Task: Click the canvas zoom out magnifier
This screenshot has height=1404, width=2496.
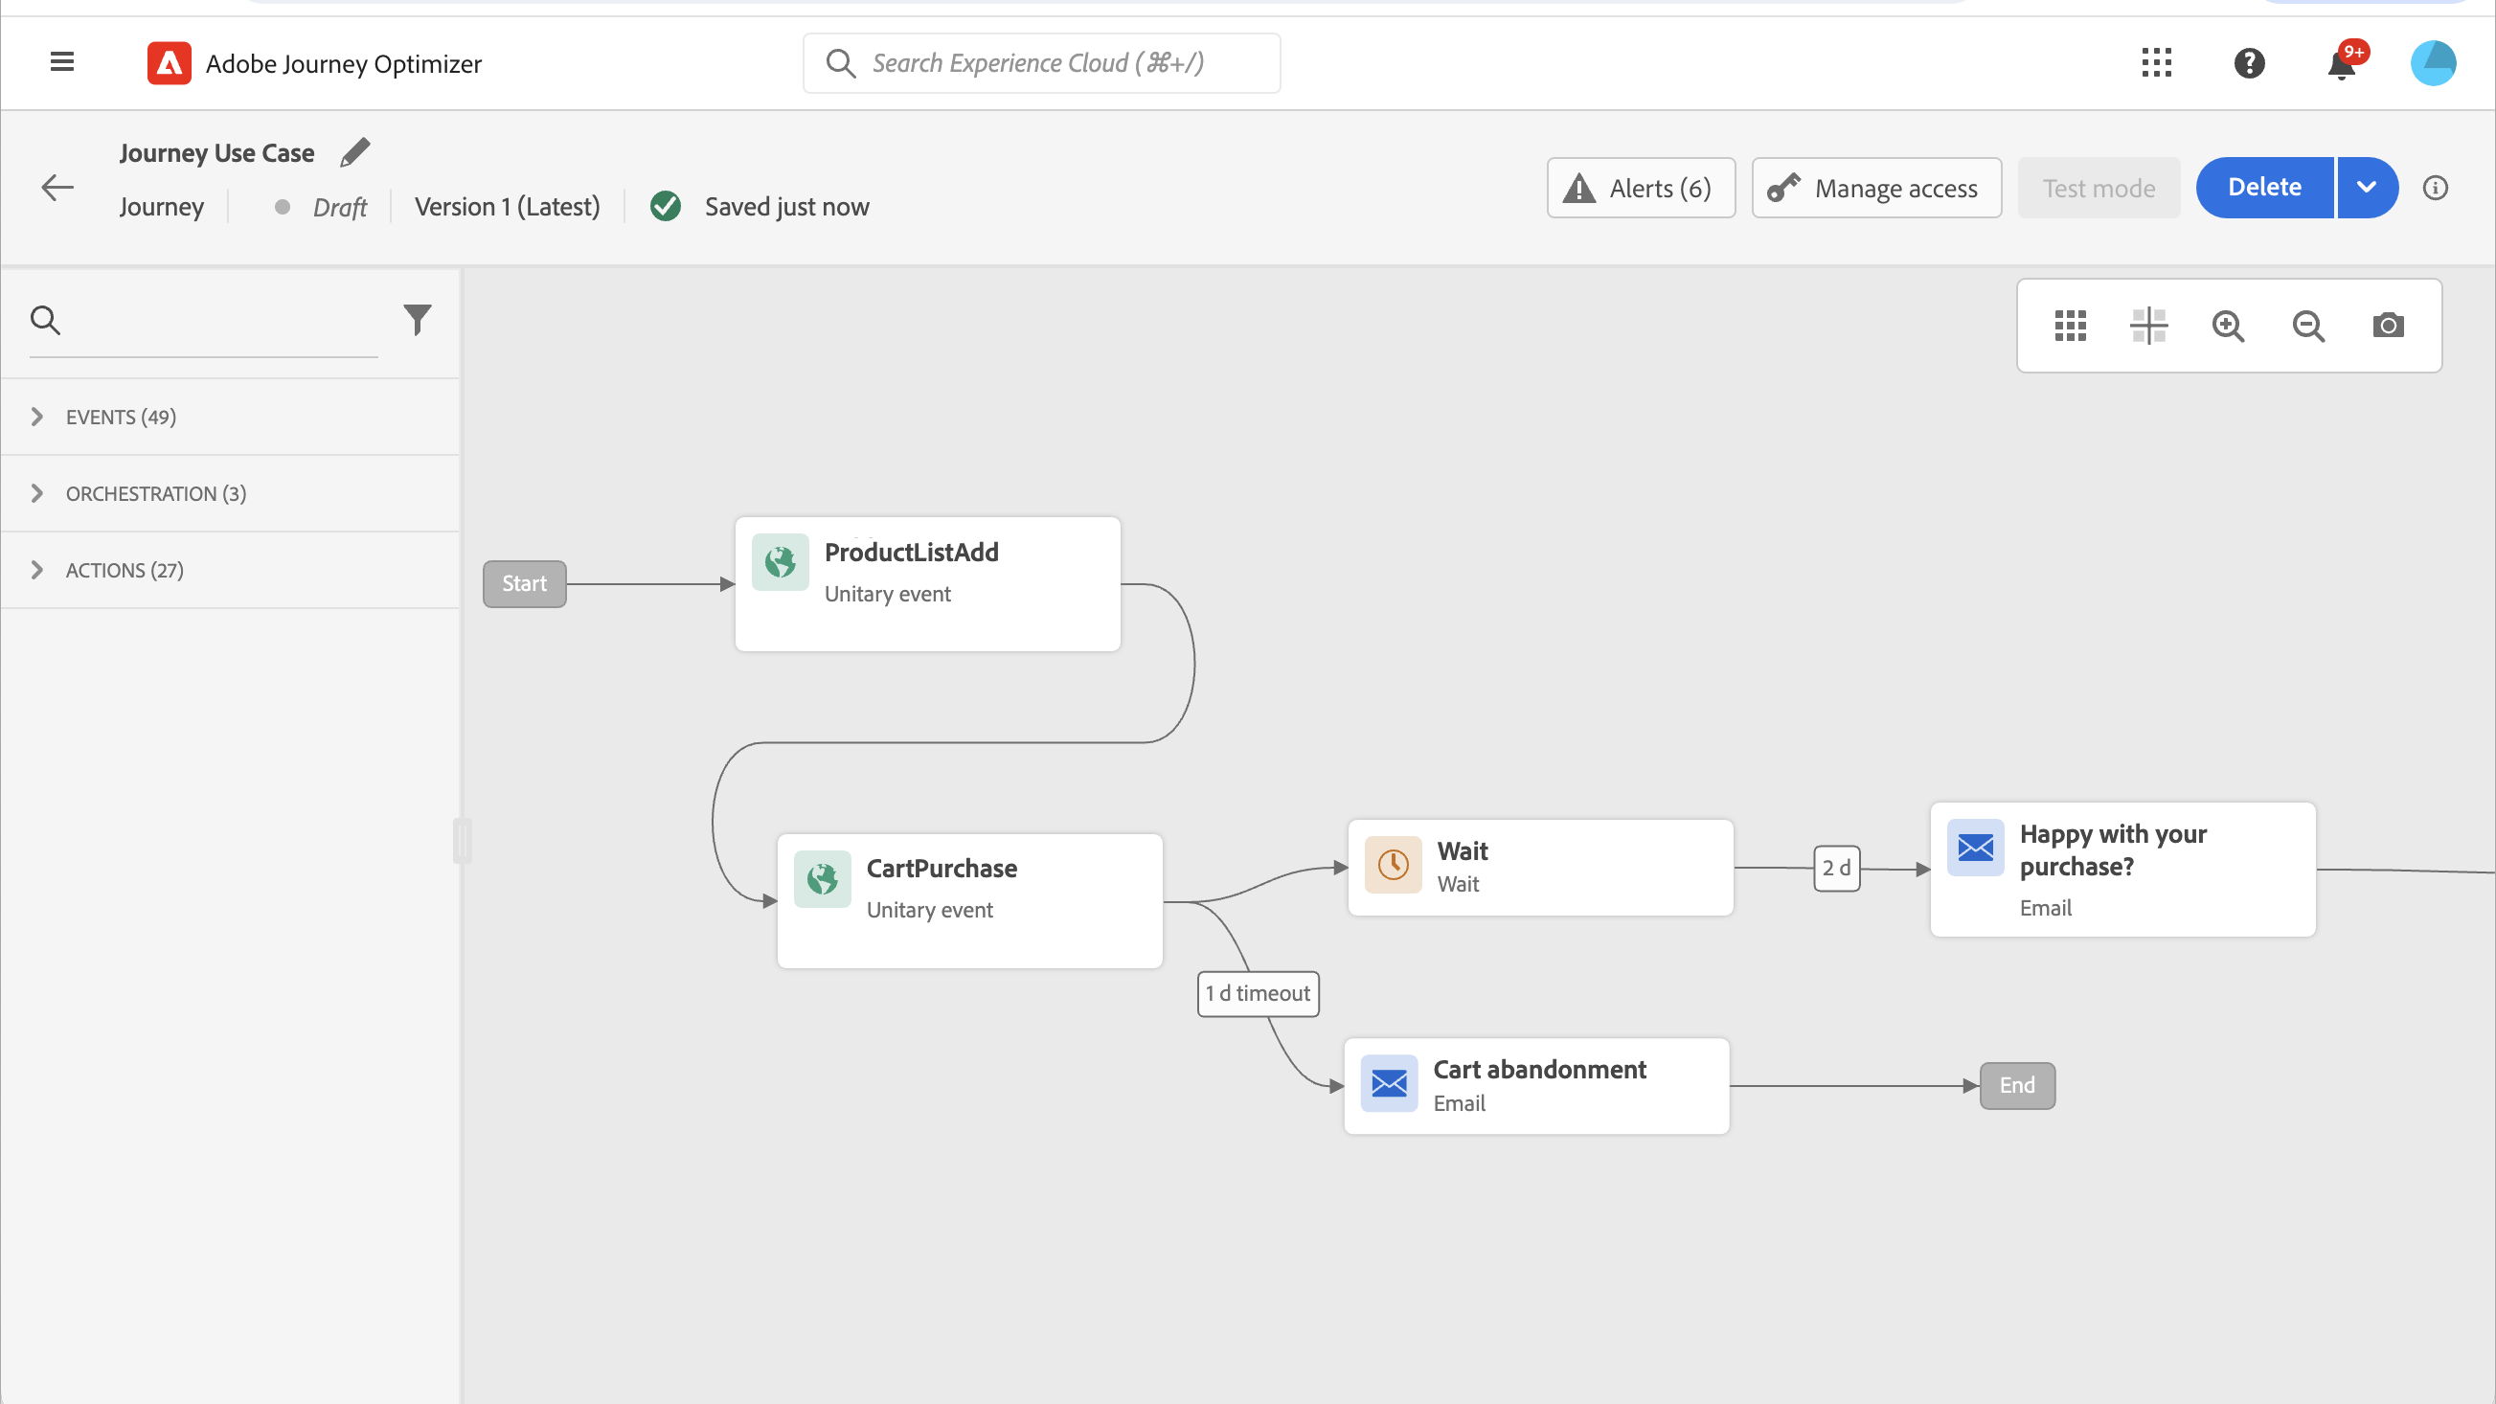Action: pos(2308,326)
